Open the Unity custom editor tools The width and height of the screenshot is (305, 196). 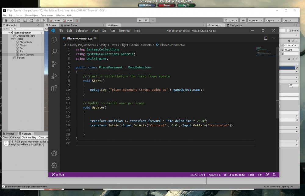(44, 20)
